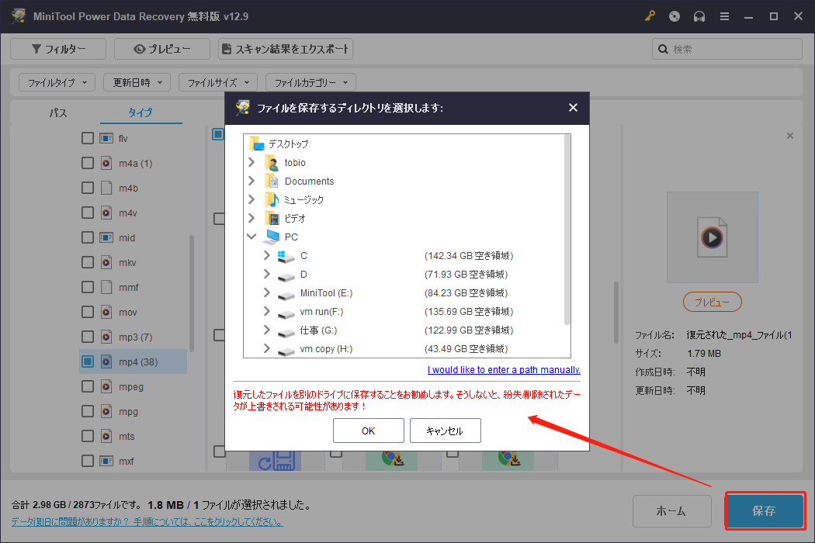Expand the 仕事 (G:) drive node
815x543 pixels.
(267, 330)
